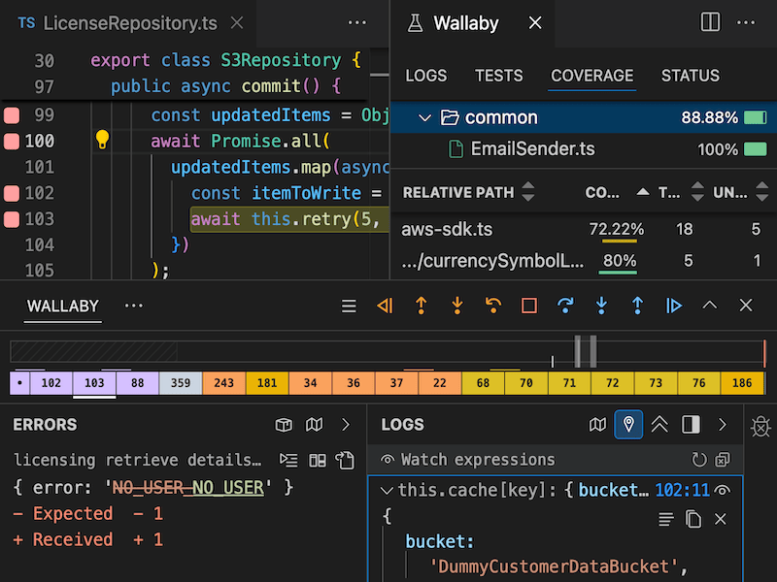
Task: Click the orange step back over icon
Action: [493, 306]
